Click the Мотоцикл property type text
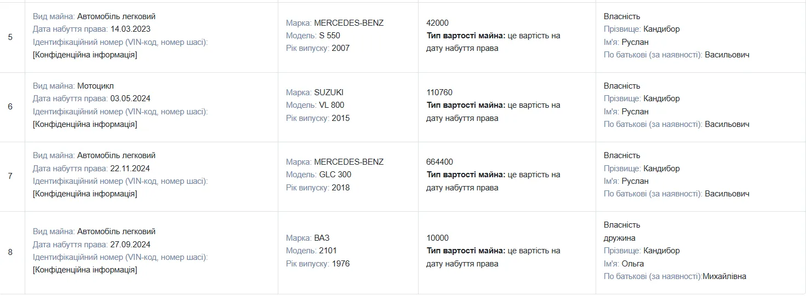The image size is (806, 296). click(x=95, y=86)
